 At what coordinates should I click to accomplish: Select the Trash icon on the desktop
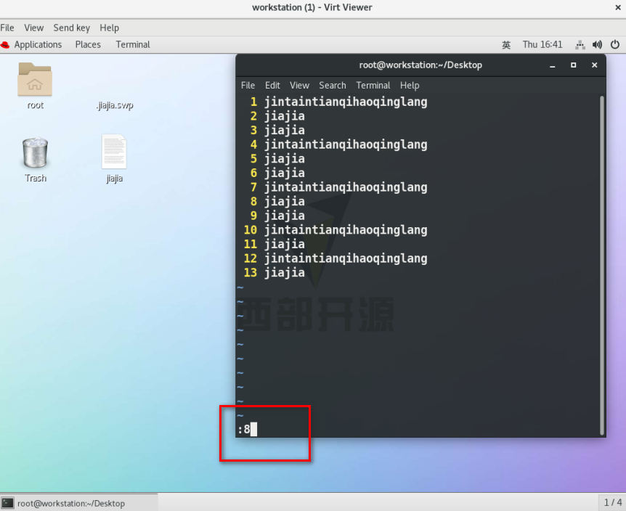[35, 152]
